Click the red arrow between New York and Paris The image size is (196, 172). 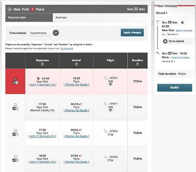(32, 9)
